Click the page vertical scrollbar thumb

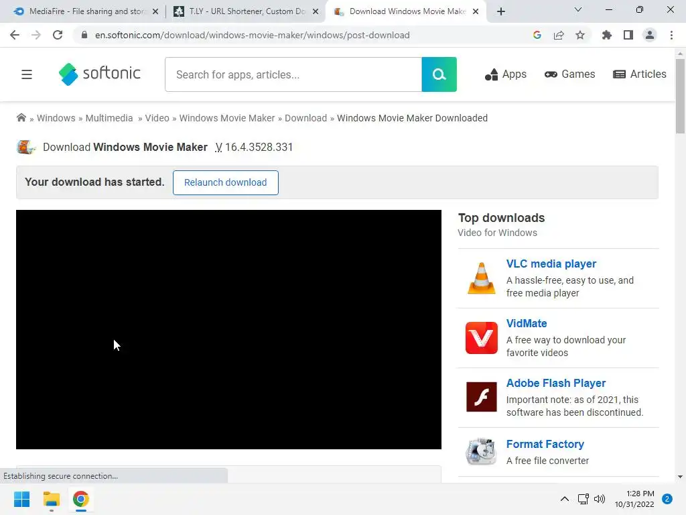click(680, 97)
